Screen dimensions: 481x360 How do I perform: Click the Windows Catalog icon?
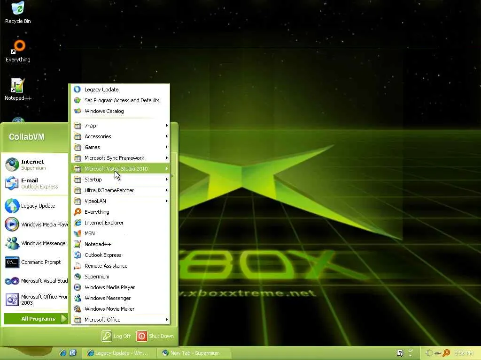(x=78, y=111)
